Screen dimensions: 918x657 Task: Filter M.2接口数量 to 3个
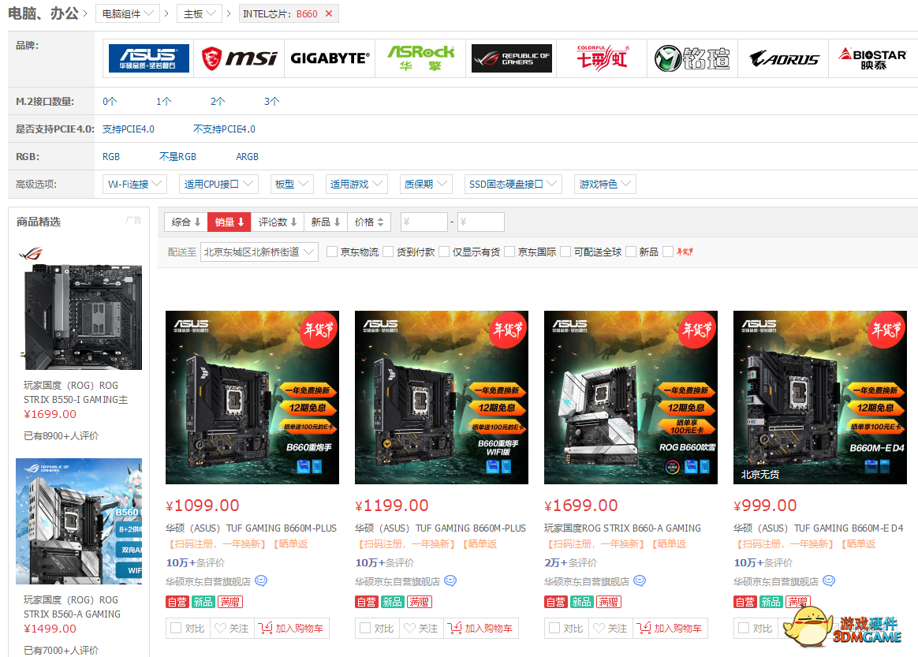[x=271, y=101]
